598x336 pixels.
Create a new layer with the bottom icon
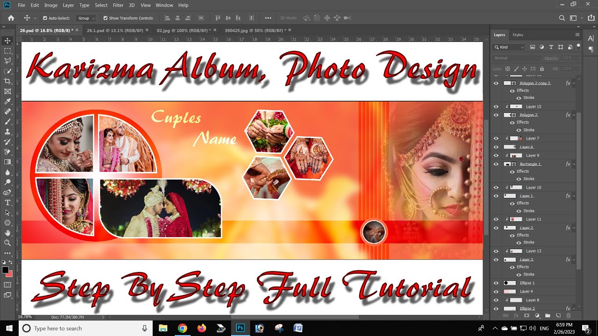click(x=558, y=316)
